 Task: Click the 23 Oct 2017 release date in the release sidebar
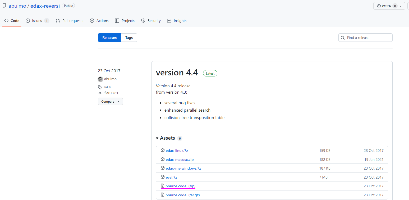pyautogui.click(x=109, y=71)
